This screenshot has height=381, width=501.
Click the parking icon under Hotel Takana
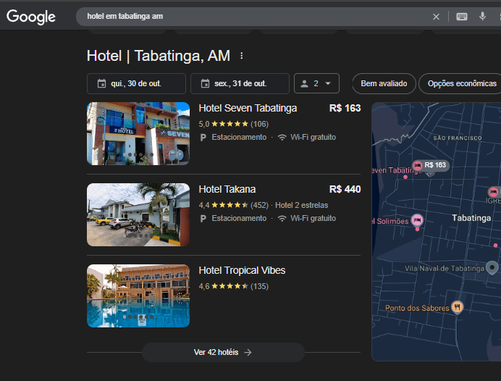pyautogui.click(x=203, y=219)
